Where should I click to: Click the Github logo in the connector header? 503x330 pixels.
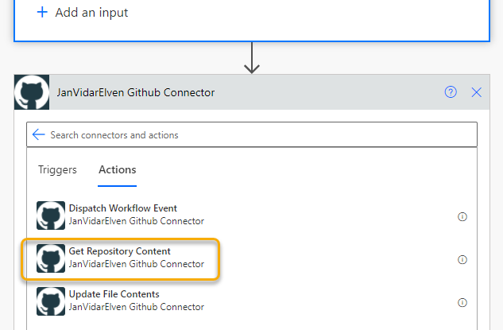point(32,92)
